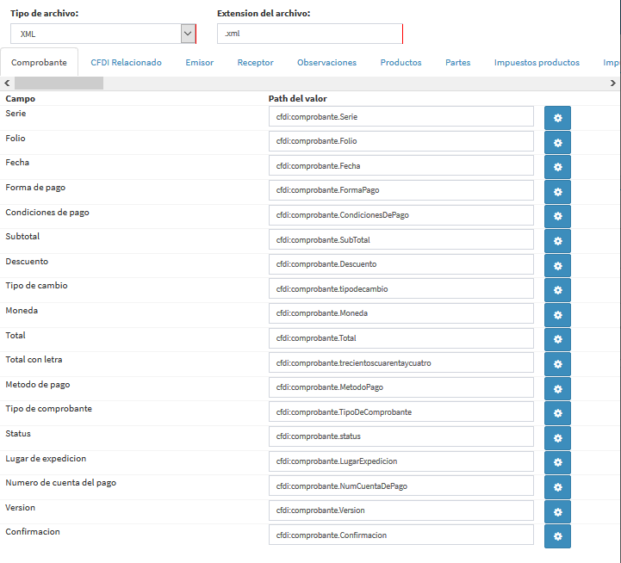Open gear settings for Moneda row

[x=557, y=314]
